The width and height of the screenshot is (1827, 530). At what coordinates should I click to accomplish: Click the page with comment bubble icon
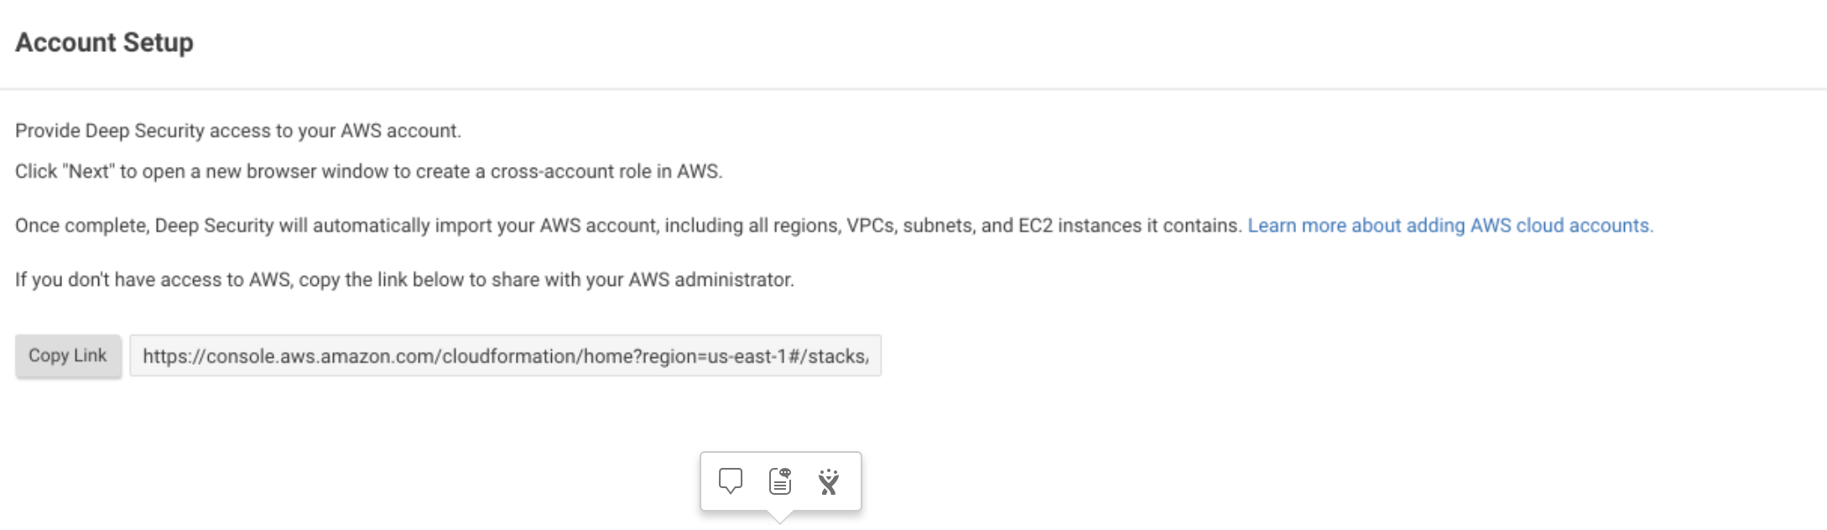(780, 481)
